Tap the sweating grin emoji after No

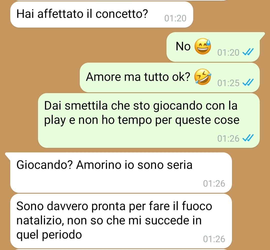tap(203, 46)
